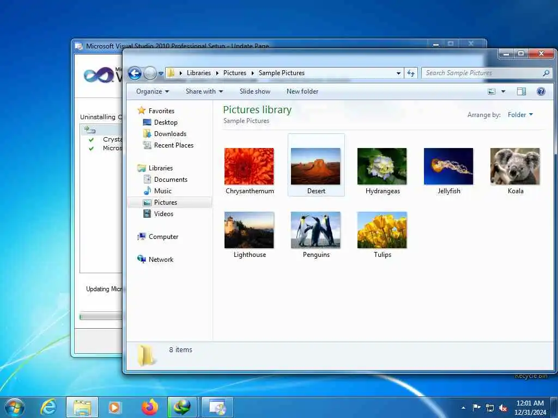Select the Jellyfish thumbnail
Viewport: 558px width, 418px height.
pyautogui.click(x=448, y=166)
